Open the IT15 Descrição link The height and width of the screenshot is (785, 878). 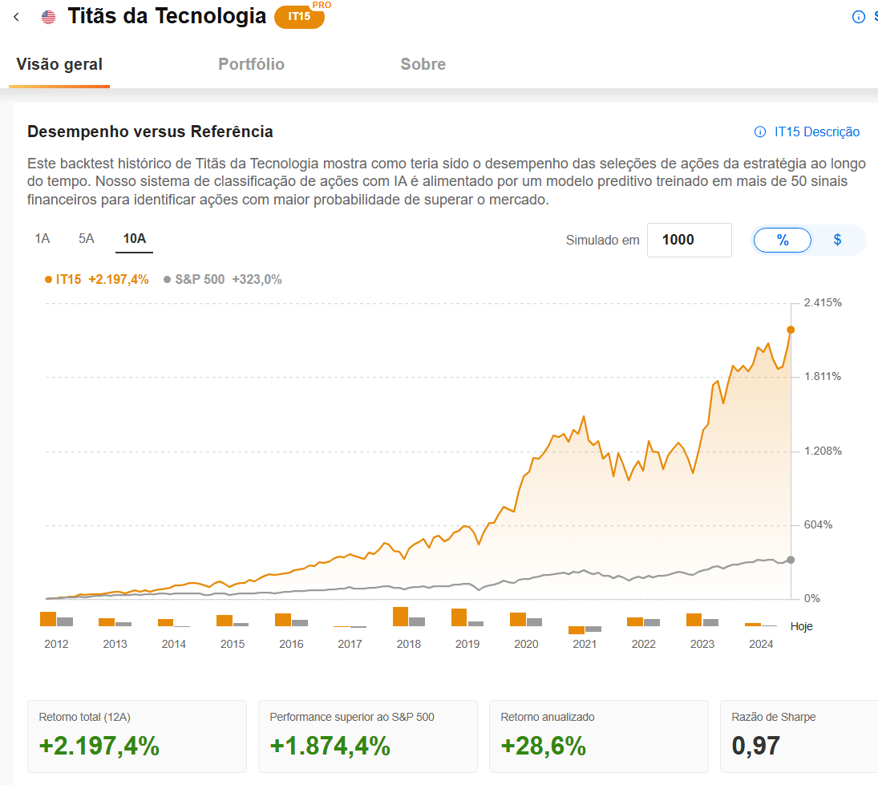coord(817,132)
